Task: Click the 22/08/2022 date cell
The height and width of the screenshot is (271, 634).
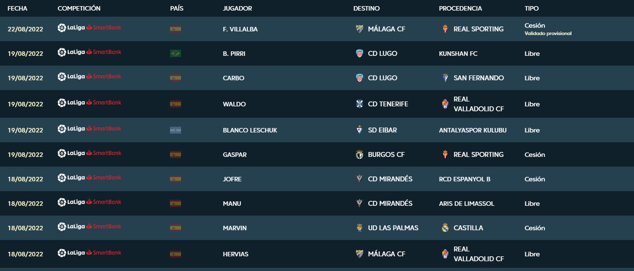Action: point(25,29)
